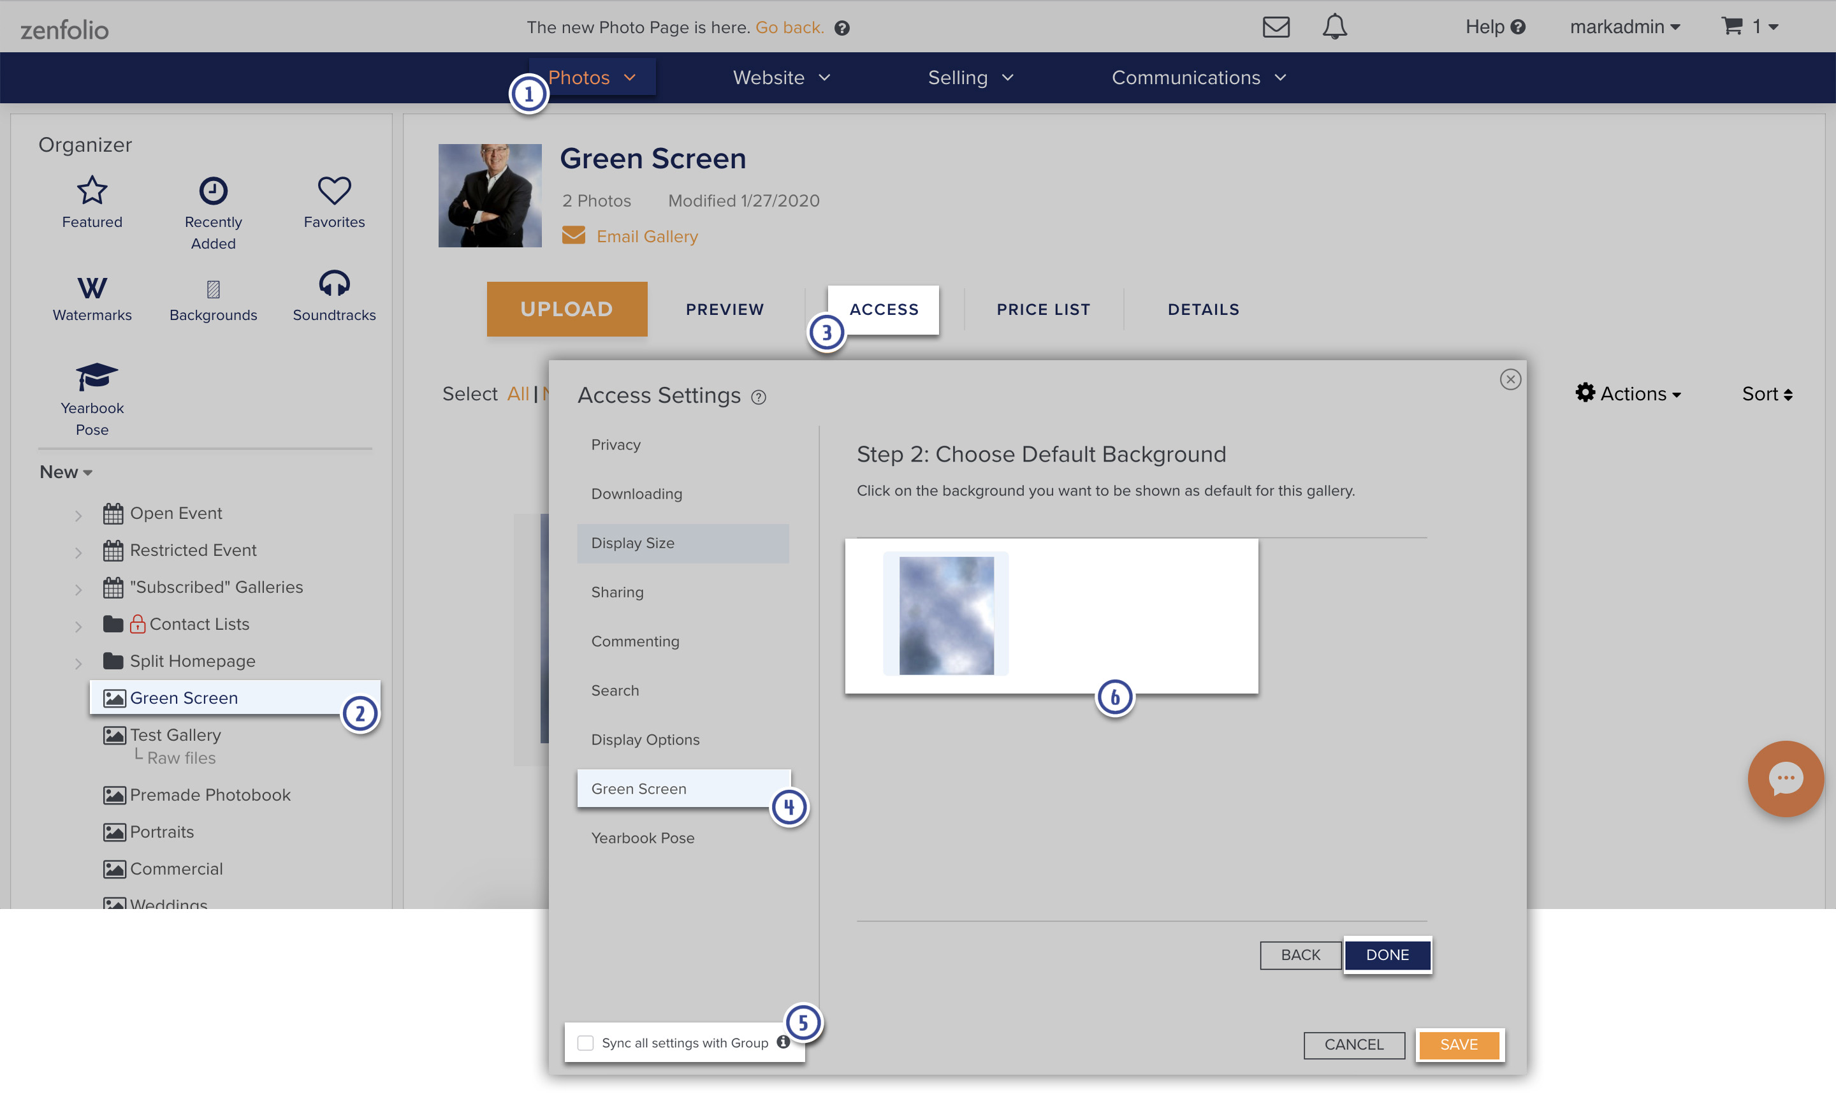This screenshot has height=1113, width=1836.
Task: Expand the New menu in Organizer
Action: pyautogui.click(x=66, y=472)
